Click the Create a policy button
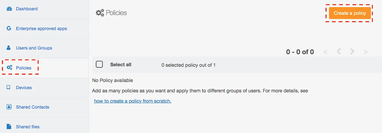Image resolution: width=382 pixels, height=133 pixels. pos(350,13)
